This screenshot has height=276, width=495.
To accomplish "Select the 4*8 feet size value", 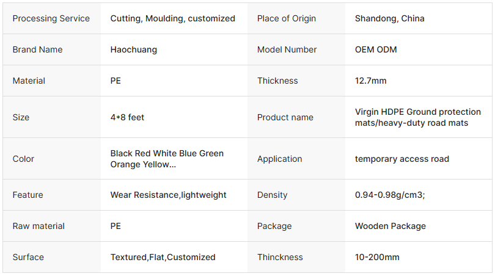I will click(x=127, y=117).
